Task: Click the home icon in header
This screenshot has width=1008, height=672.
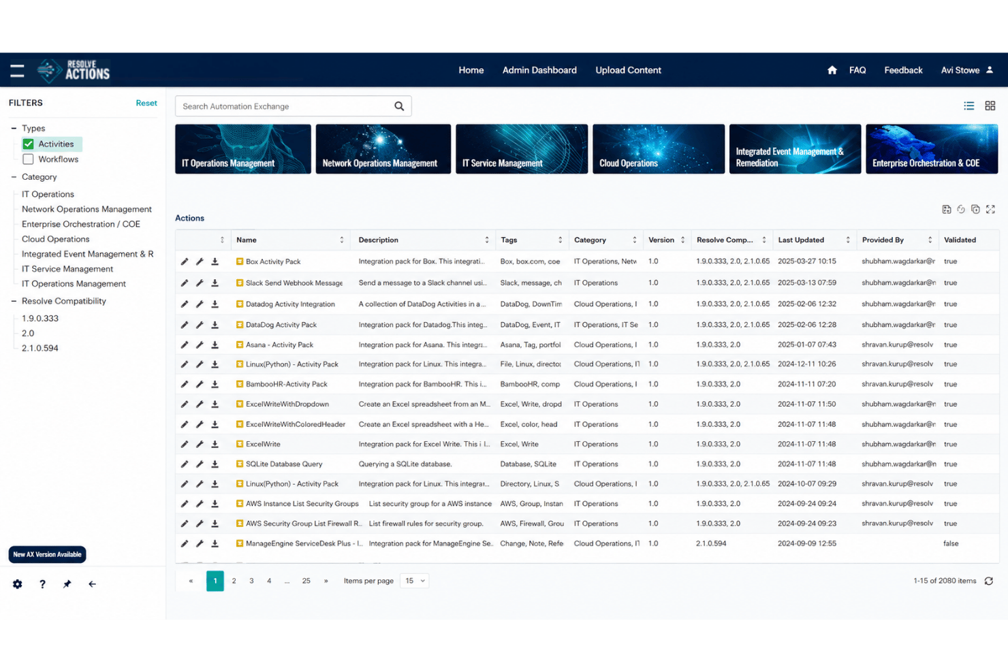Action: 832,70
